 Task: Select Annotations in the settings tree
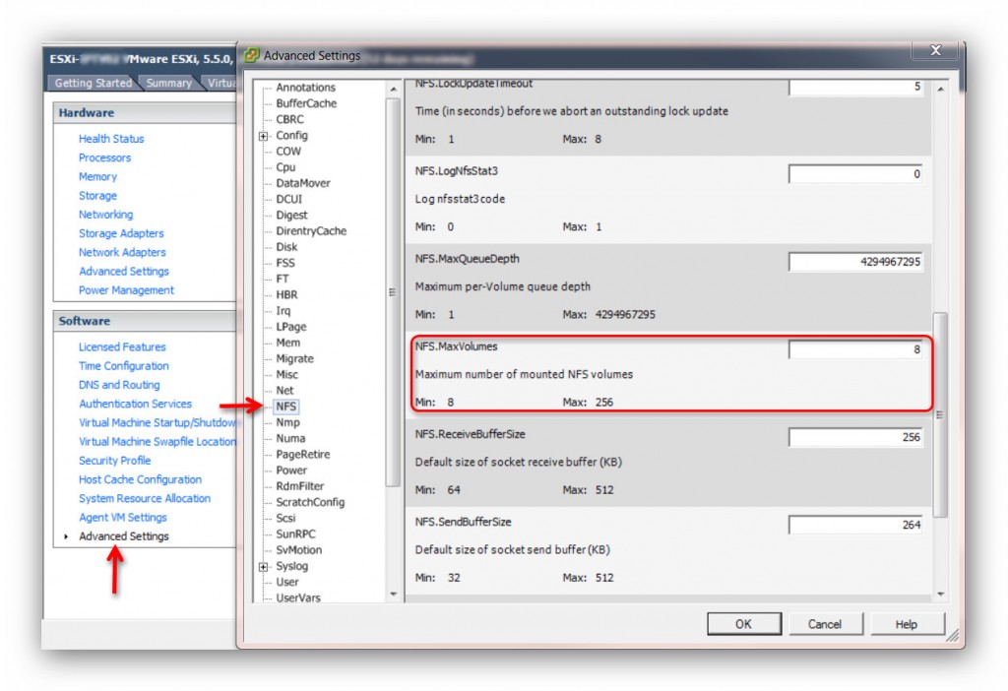coord(305,88)
